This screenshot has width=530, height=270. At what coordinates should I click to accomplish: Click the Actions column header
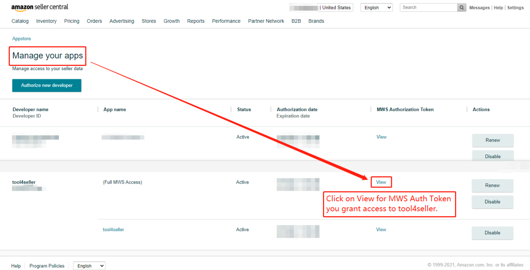tap(481, 109)
